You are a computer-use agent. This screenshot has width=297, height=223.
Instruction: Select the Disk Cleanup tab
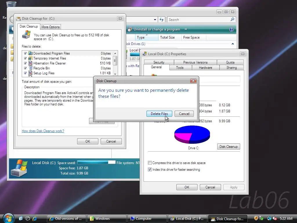pos(29,26)
